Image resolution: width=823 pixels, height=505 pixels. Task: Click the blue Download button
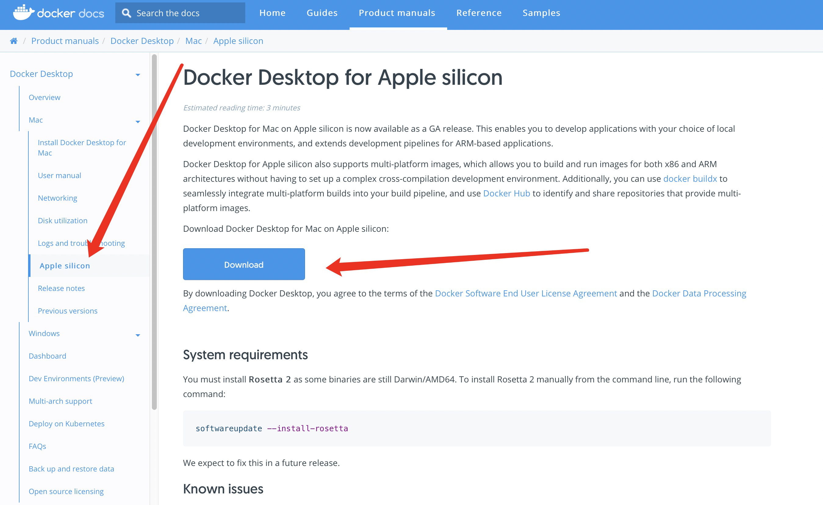click(244, 264)
